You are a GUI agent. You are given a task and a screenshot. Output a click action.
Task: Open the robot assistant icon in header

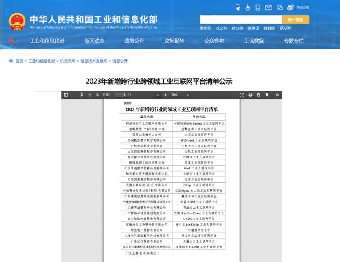coord(238,7)
